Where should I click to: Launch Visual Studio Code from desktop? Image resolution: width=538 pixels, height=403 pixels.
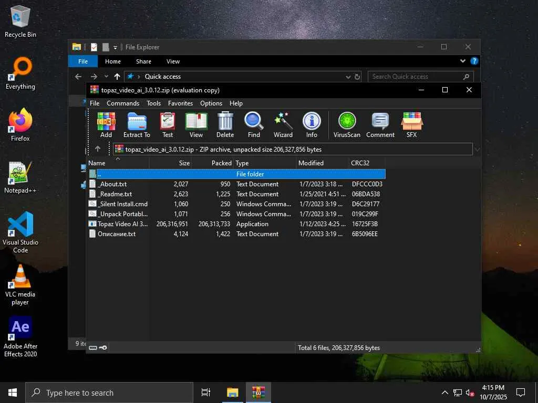(x=20, y=232)
